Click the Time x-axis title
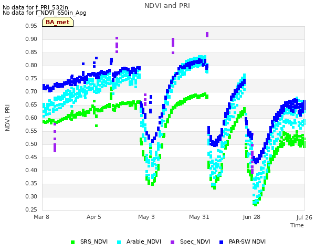 tap(297, 225)
